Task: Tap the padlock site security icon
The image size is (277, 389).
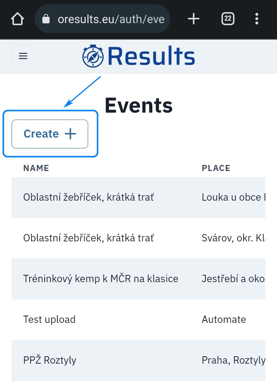Action: [47, 19]
